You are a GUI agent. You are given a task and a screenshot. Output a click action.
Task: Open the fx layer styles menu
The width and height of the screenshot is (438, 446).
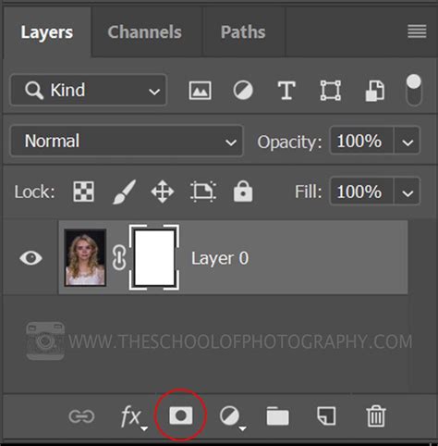tap(133, 416)
